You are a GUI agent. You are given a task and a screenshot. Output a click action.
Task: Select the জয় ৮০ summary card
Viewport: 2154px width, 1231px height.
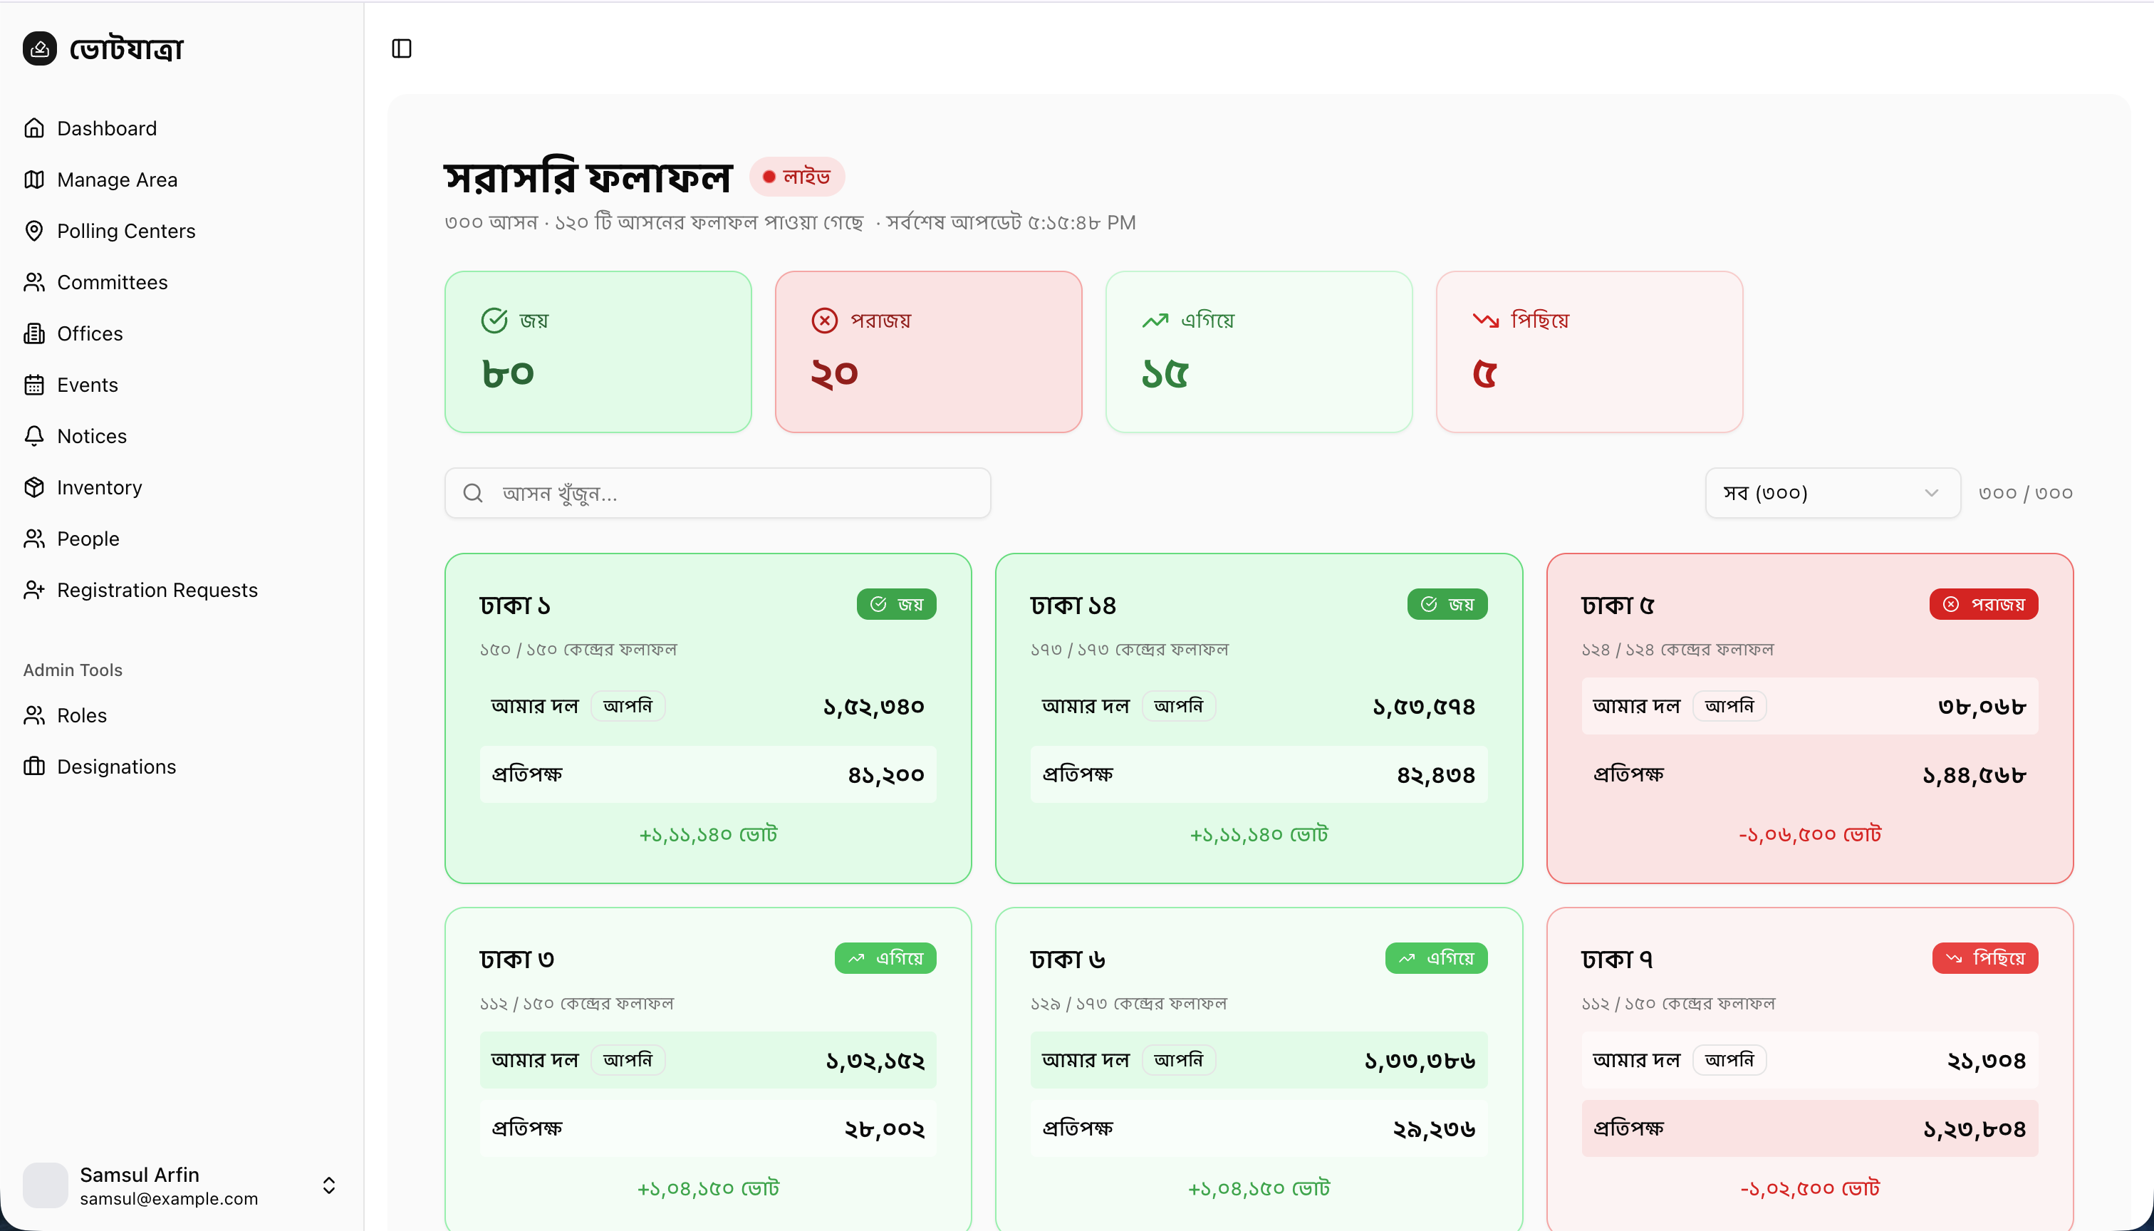598,352
